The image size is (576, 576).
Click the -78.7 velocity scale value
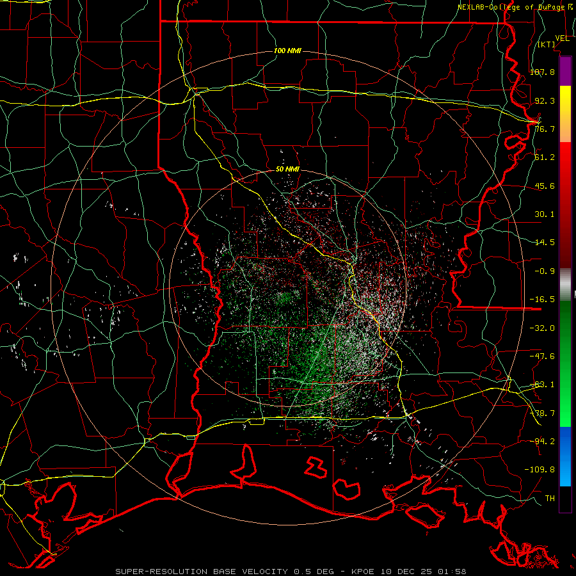tap(542, 413)
